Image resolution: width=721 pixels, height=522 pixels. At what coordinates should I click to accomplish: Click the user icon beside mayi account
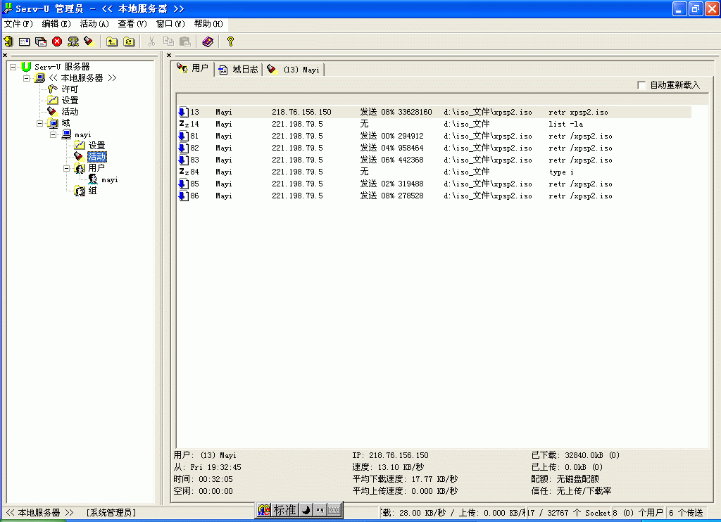(93, 179)
